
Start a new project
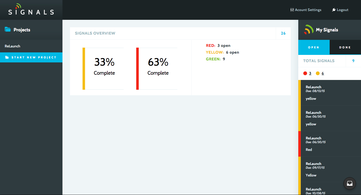(x=31, y=57)
